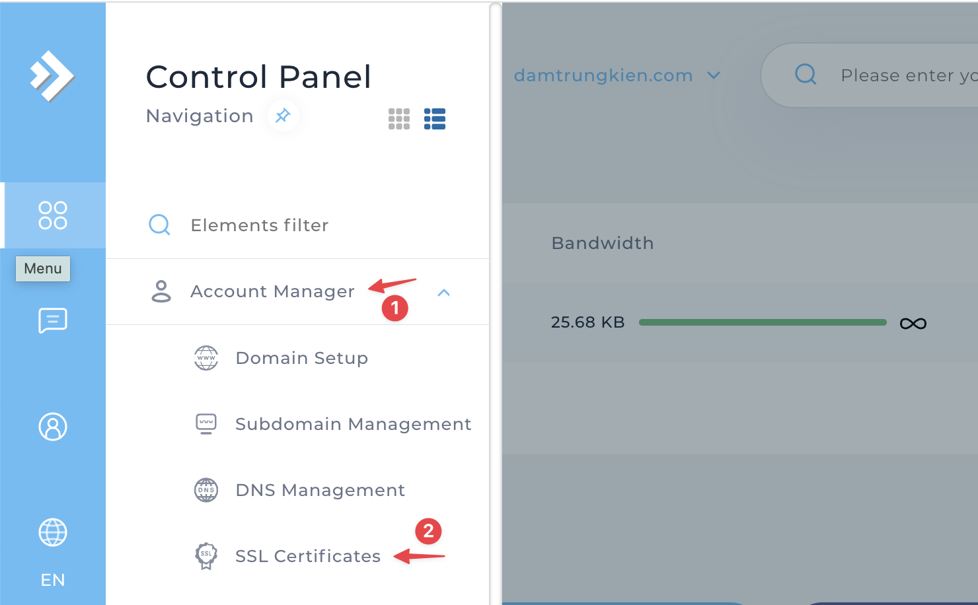Click the Elements filter search icon
This screenshot has width=978, height=605.
point(159,225)
